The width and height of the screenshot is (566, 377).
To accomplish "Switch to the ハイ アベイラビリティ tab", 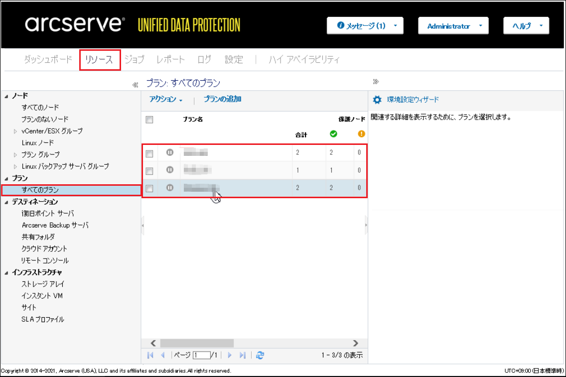I will coord(304,59).
